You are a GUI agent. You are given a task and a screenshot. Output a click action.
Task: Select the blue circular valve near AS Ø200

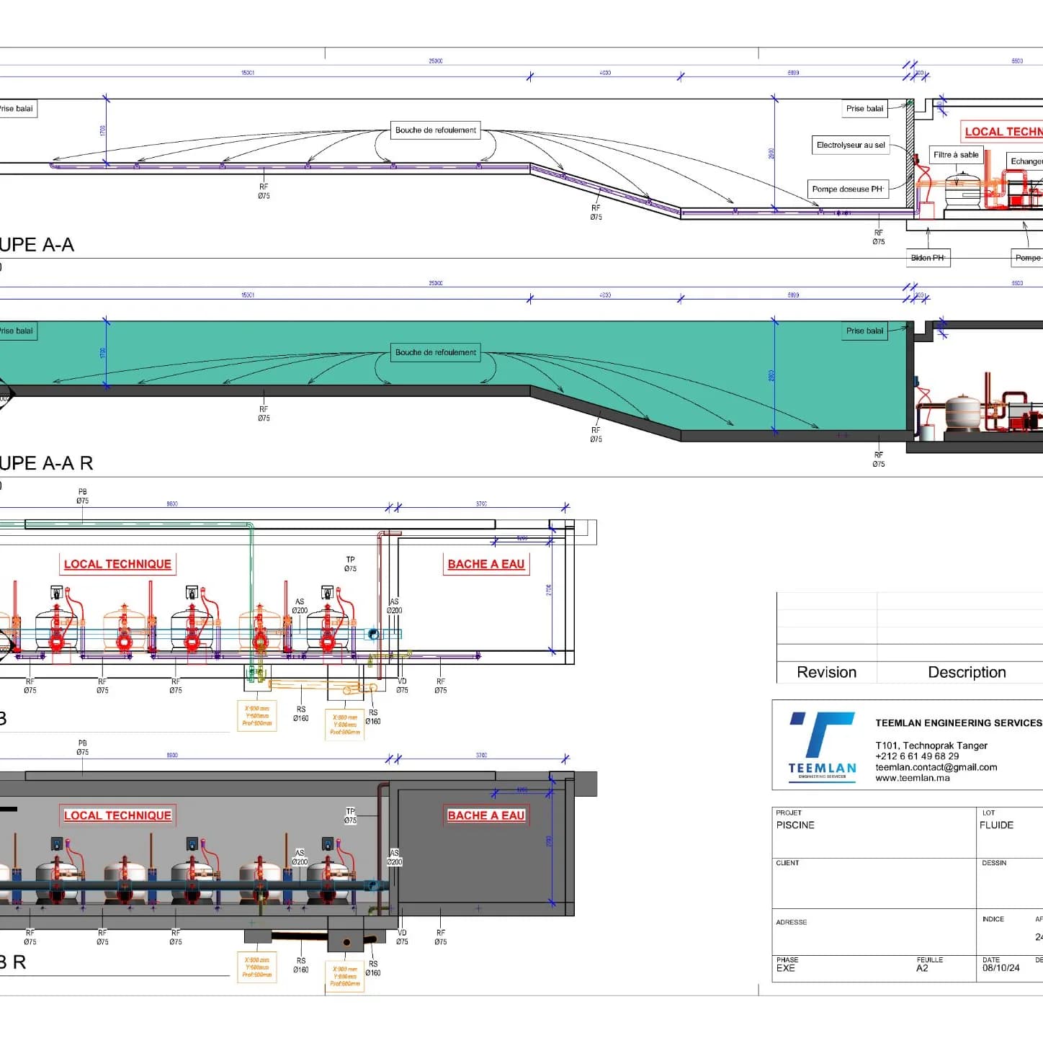tap(373, 634)
